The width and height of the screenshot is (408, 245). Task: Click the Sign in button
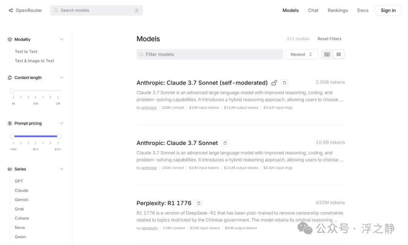click(x=388, y=11)
